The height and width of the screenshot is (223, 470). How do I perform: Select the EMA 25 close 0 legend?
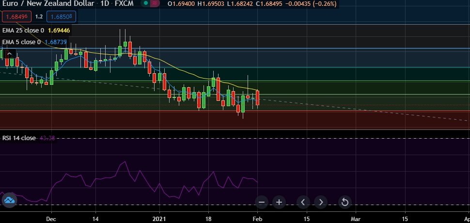(x=23, y=30)
